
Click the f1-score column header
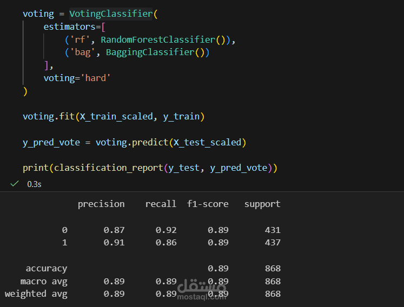208,204
